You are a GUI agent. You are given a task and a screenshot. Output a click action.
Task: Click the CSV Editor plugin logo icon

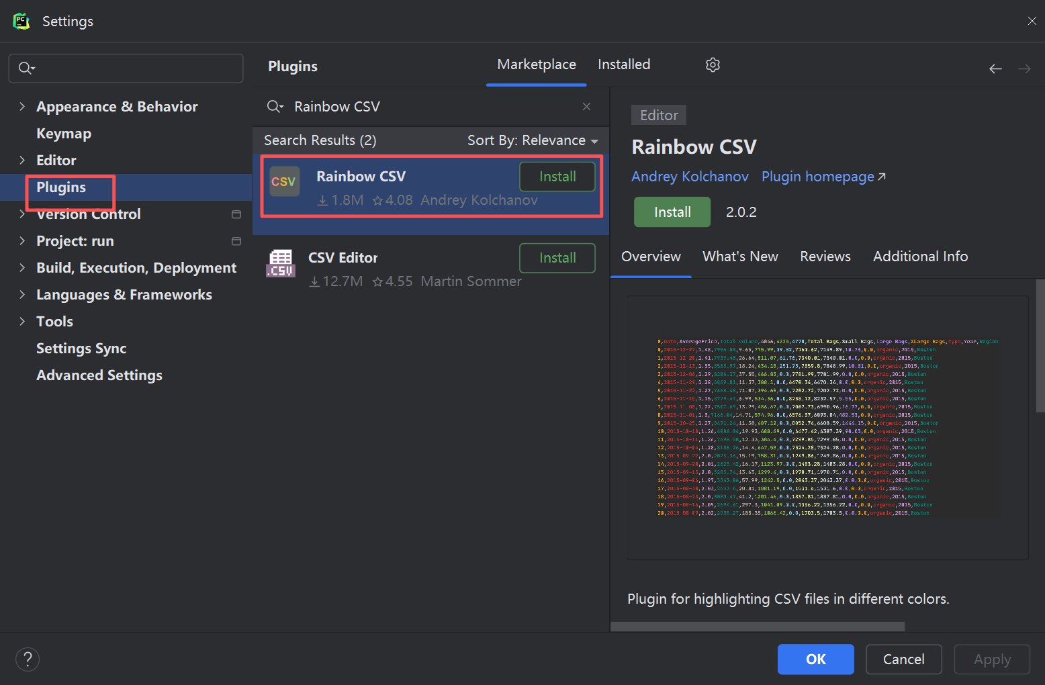(281, 263)
